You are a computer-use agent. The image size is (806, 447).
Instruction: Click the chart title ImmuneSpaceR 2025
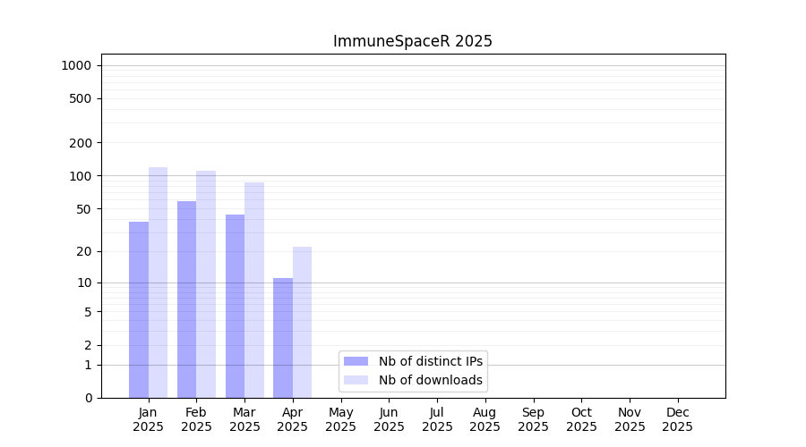(413, 41)
